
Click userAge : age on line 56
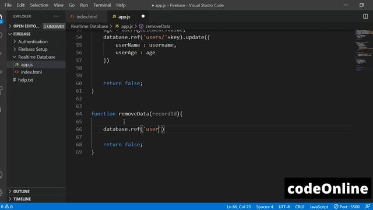point(135,52)
